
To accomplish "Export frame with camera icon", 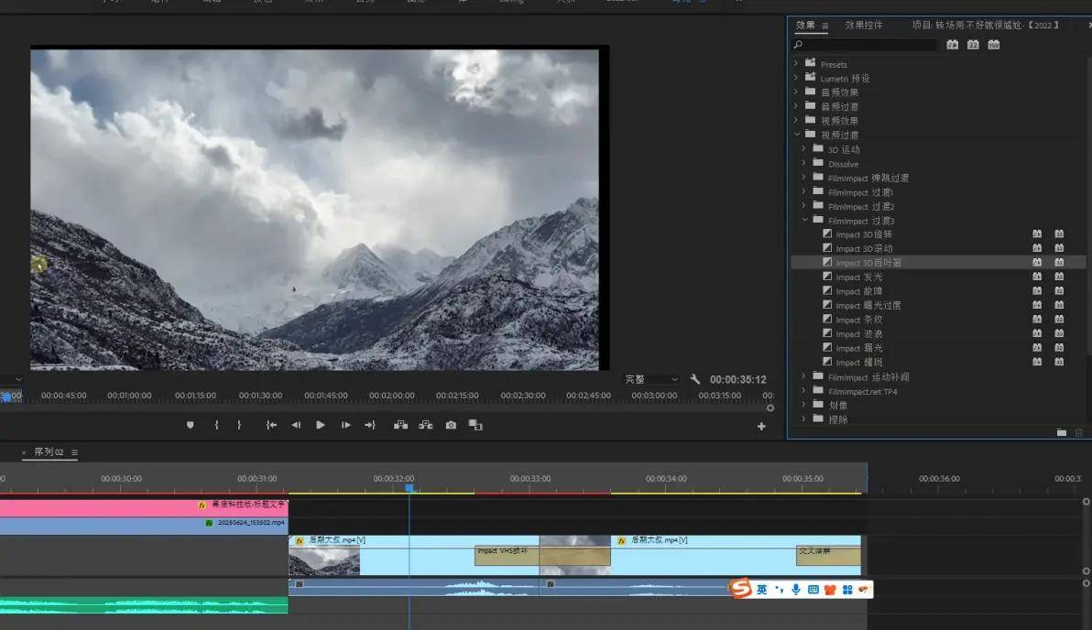I will (x=452, y=425).
